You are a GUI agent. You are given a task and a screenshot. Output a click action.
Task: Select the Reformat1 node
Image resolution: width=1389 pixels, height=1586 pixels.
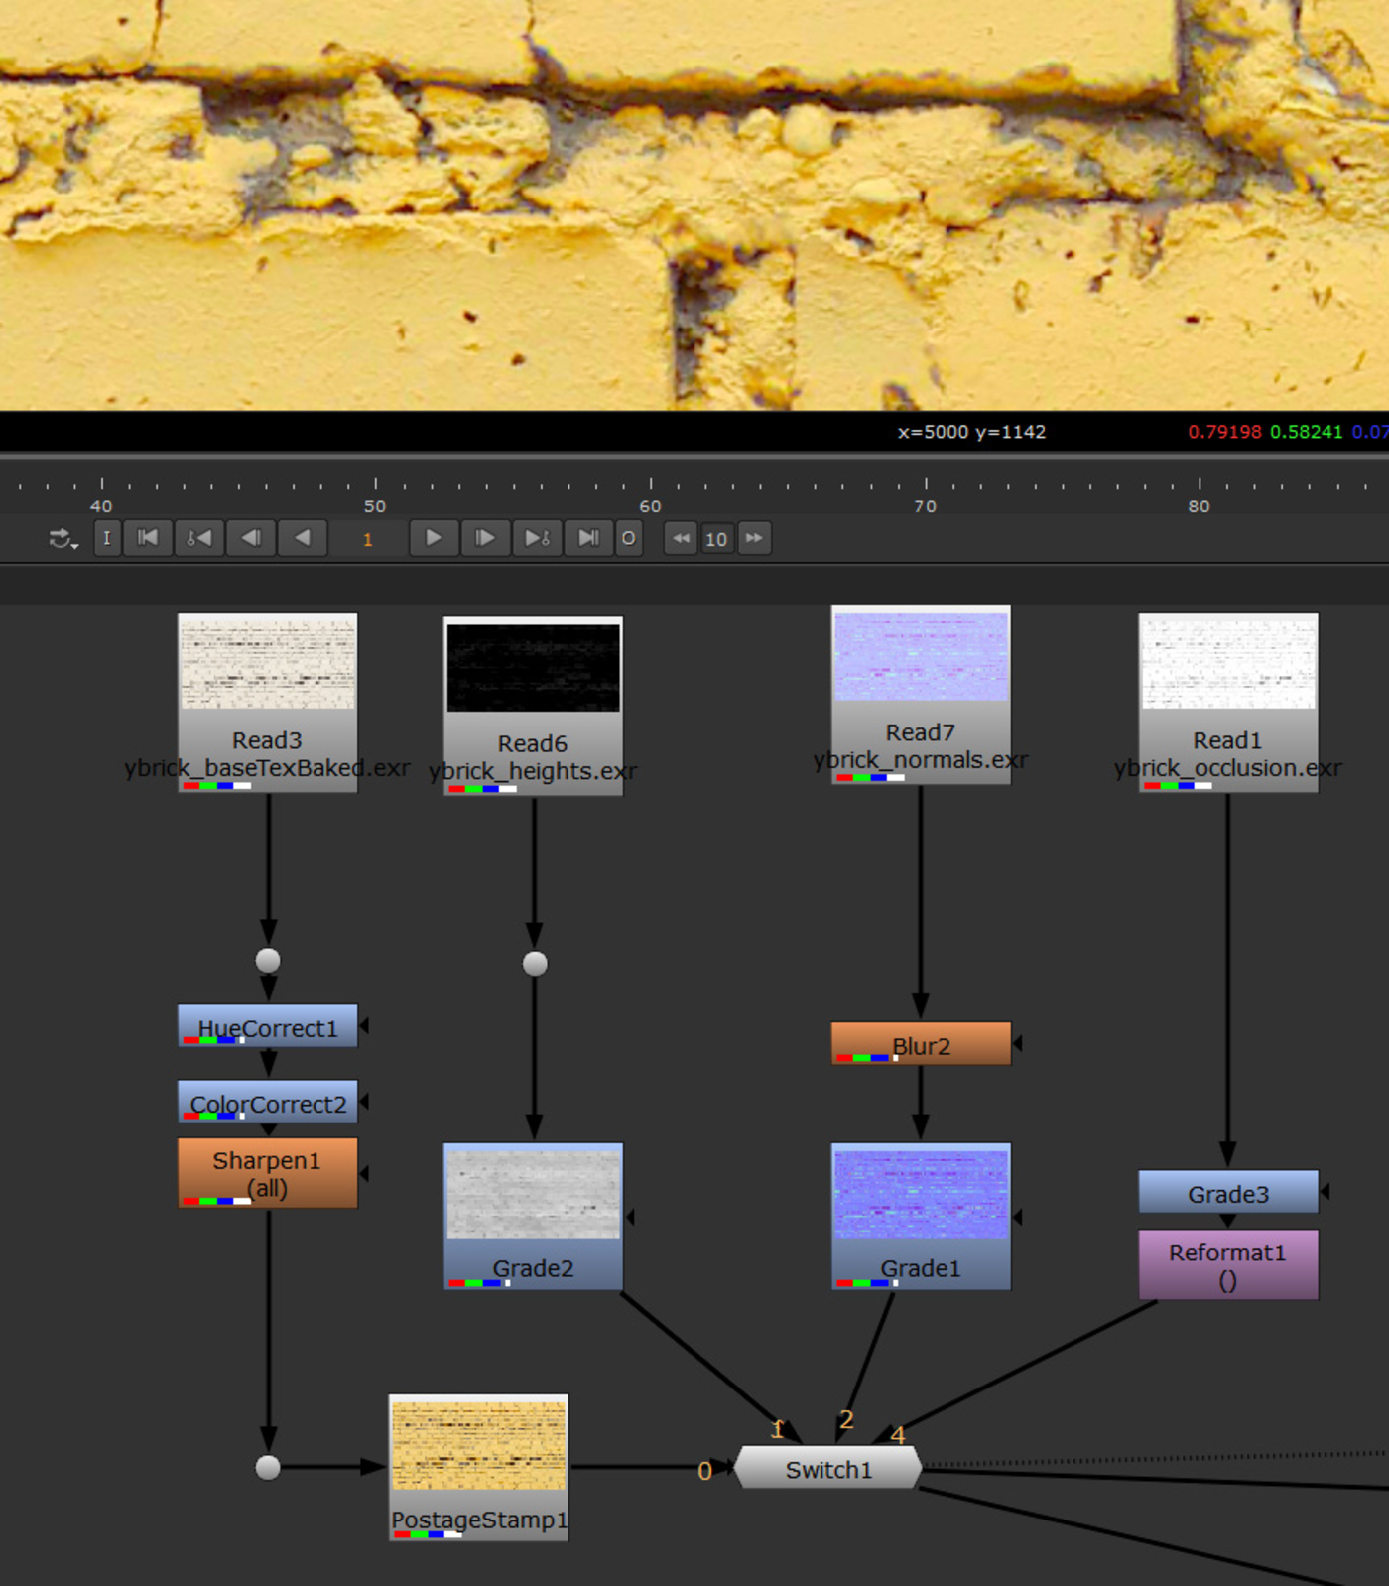click(1228, 1264)
